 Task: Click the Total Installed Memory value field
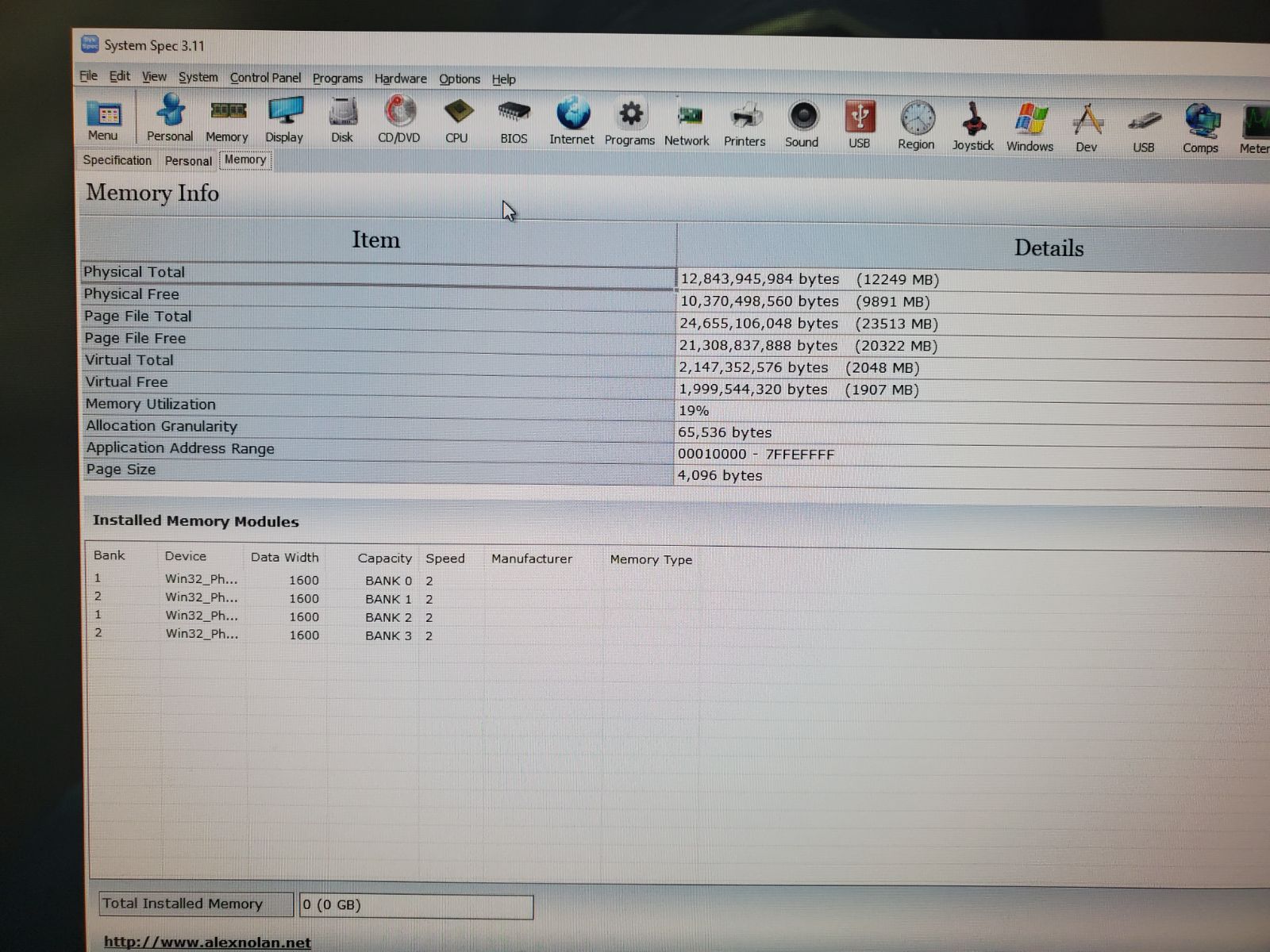point(416,905)
